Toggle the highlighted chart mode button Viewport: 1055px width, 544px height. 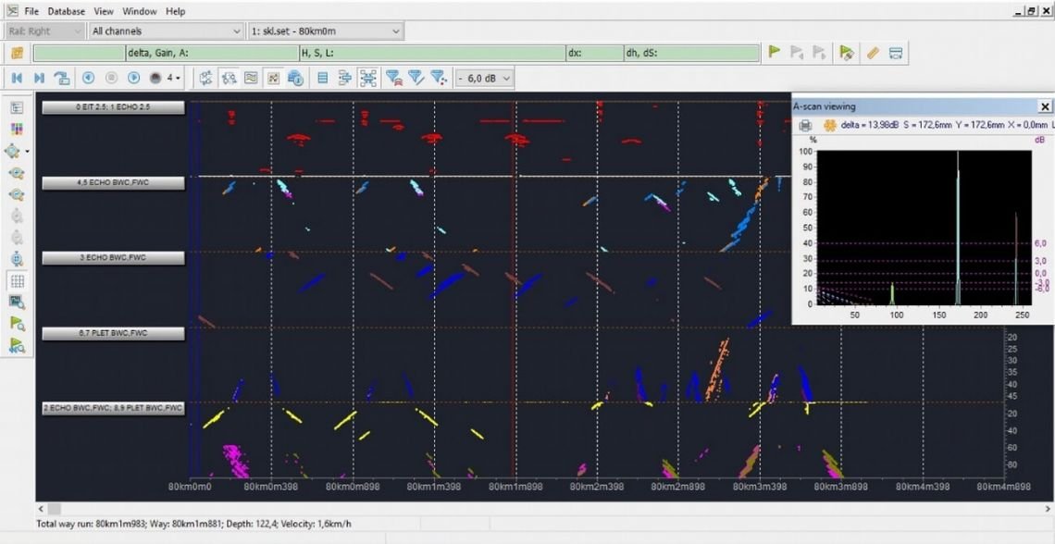click(x=274, y=79)
